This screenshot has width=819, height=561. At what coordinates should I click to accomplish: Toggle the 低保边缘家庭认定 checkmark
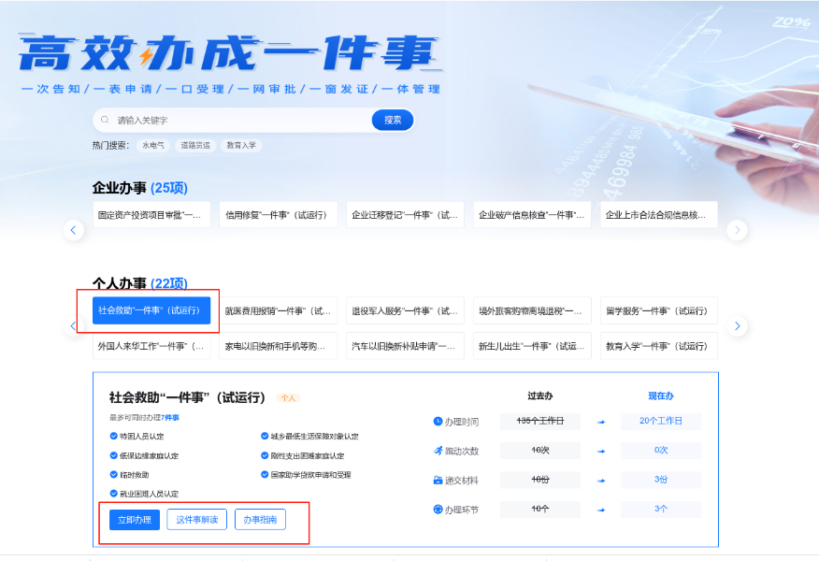click(113, 456)
